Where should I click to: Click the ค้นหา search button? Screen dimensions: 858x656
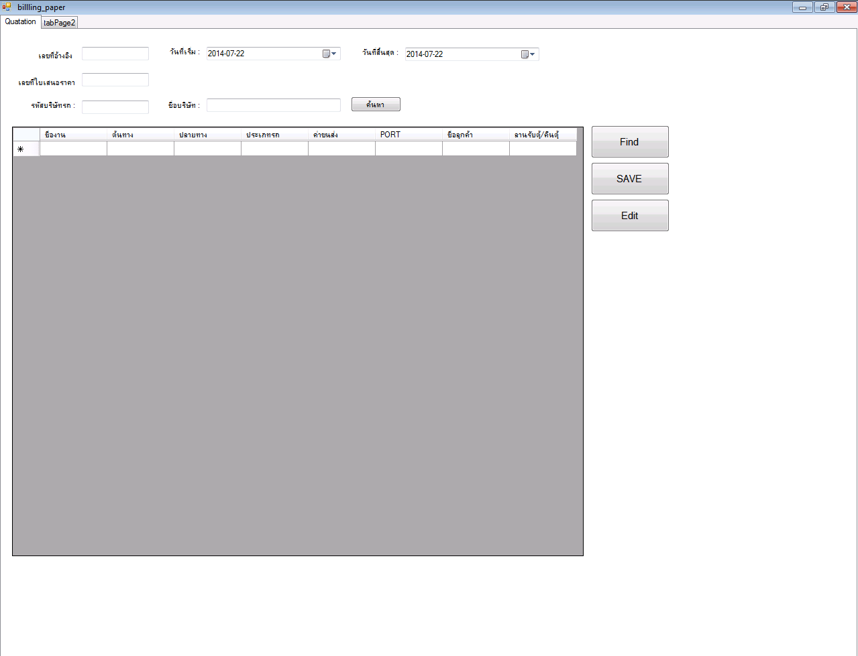(376, 105)
